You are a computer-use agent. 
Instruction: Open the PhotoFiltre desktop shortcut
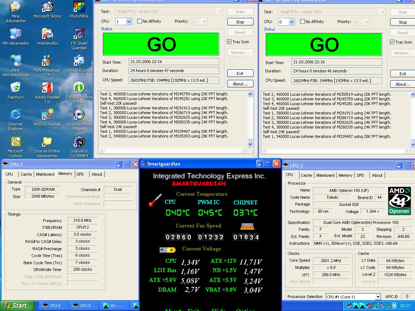(x=79, y=10)
